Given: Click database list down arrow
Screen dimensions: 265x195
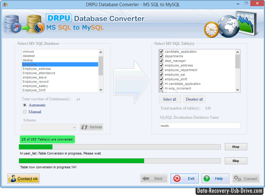Looking at the screenshot, I should tap(101, 90).
